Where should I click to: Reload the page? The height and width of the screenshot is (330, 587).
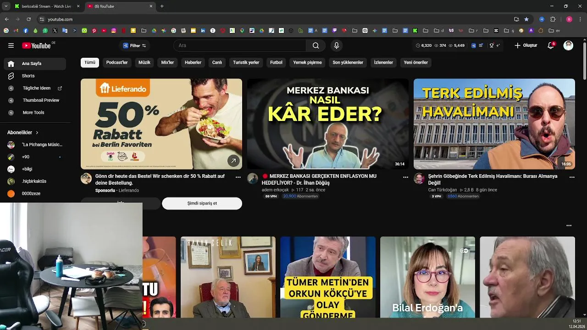(x=28, y=19)
